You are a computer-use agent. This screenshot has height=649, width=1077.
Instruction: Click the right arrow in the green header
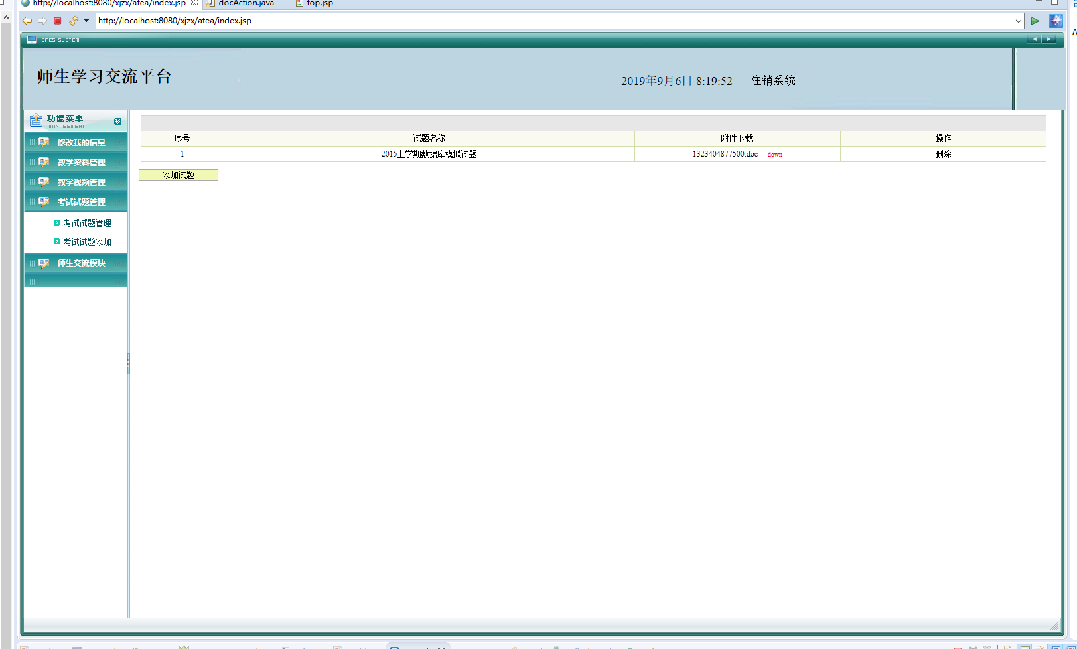(x=1048, y=39)
